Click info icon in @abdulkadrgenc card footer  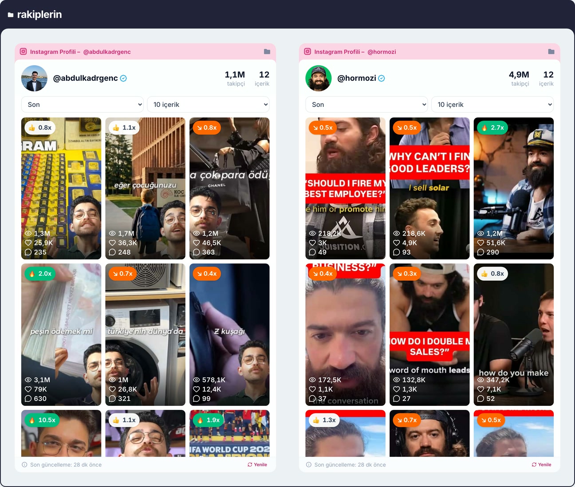(24, 465)
